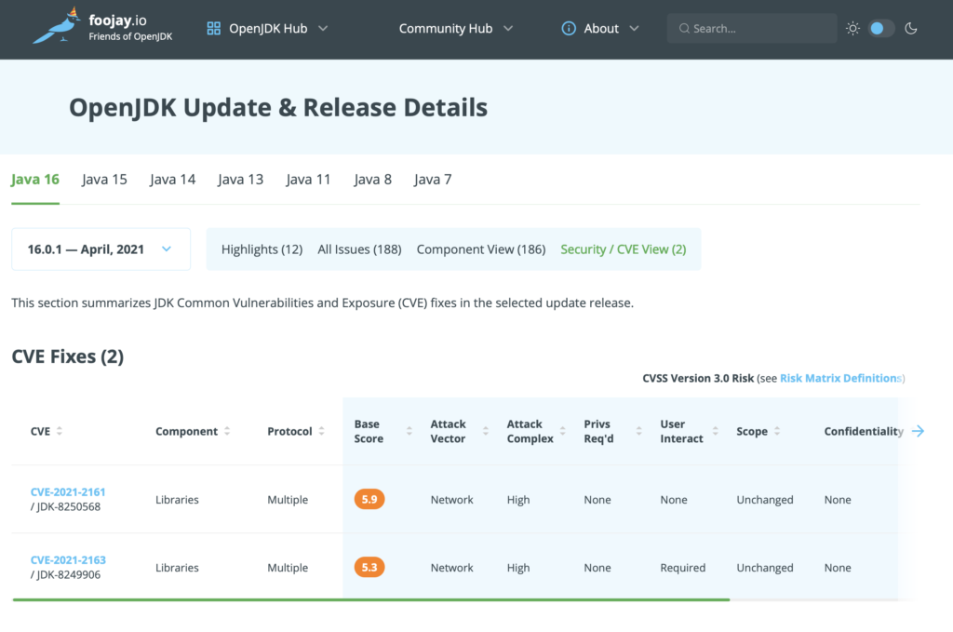Expand the Community Hub menu chevron

(x=509, y=29)
